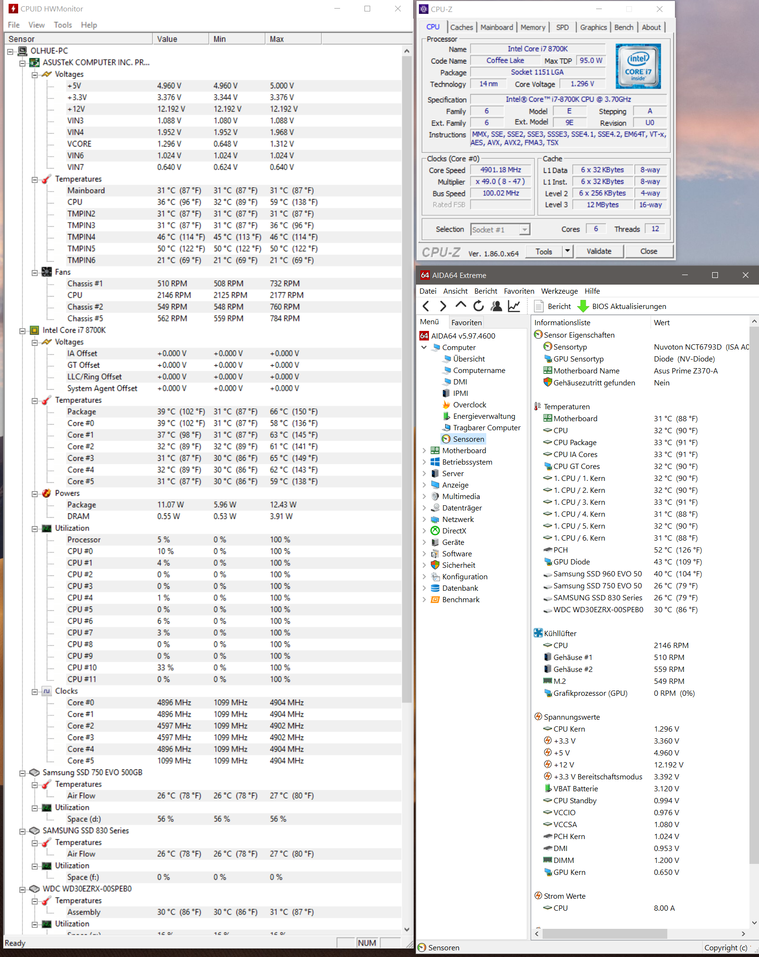
Task: Click the DirectX Xbox icon in AIDA64 tree
Action: tap(435, 531)
